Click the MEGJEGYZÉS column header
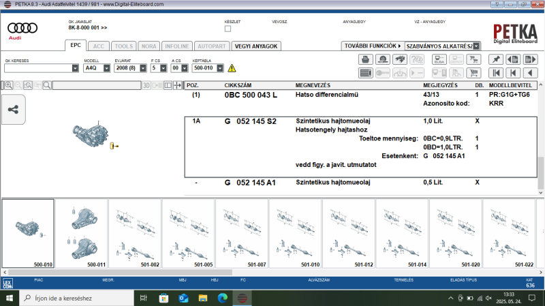The height and width of the screenshot is (306, 545). point(440,85)
